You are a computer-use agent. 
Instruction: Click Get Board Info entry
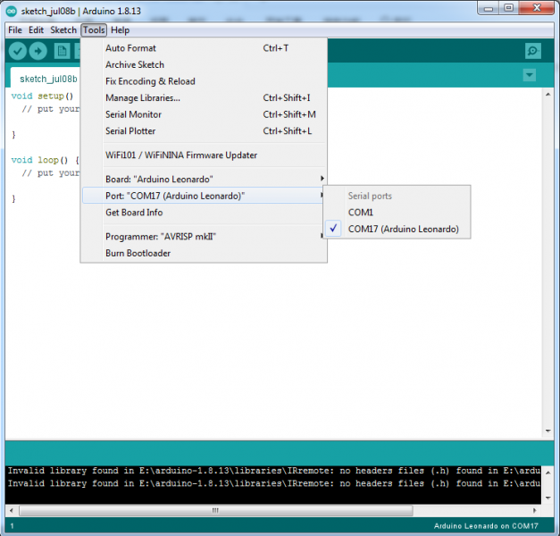pos(204,213)
